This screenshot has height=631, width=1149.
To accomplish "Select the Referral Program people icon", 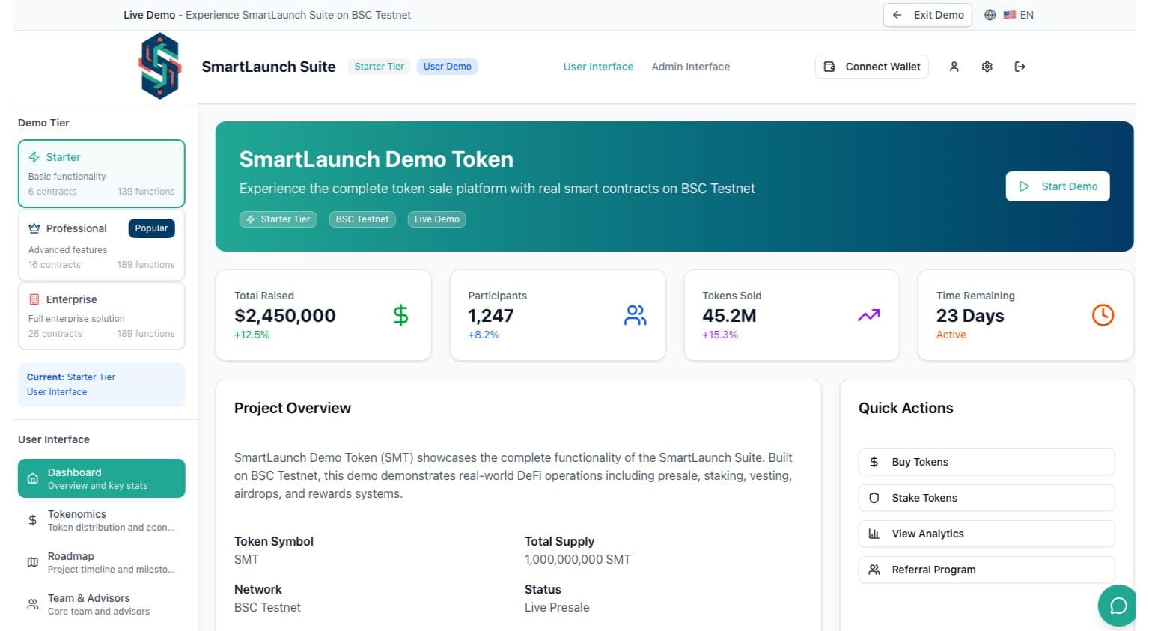I will point(874,570).
